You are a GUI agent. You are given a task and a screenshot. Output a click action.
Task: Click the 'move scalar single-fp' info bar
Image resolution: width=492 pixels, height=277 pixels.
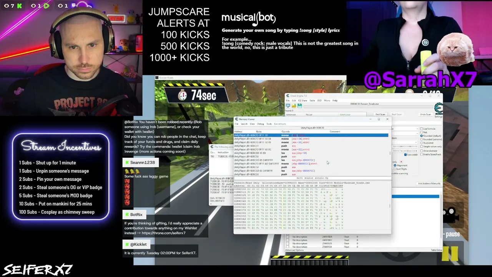pyautogui.click(x=312, y=178)
